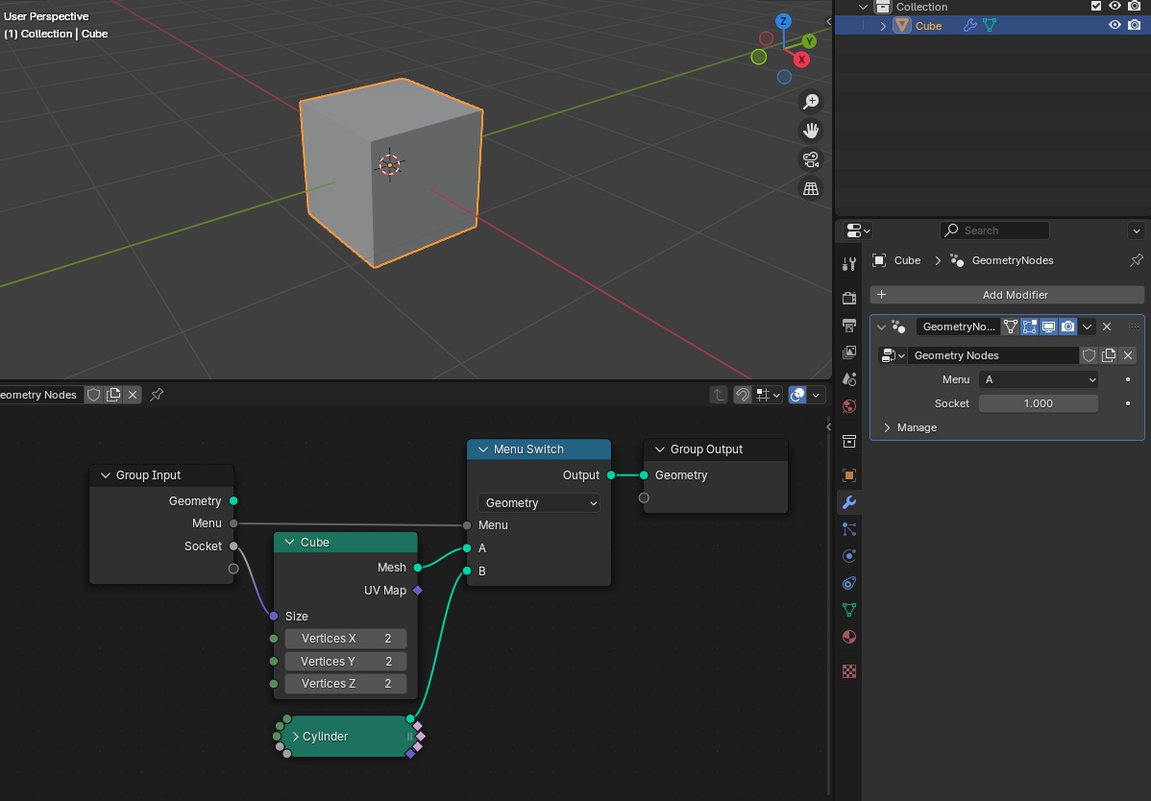1151x801 pixels.
Task: Expand the collapsed Cylinder node
Action: coord(296,737)
